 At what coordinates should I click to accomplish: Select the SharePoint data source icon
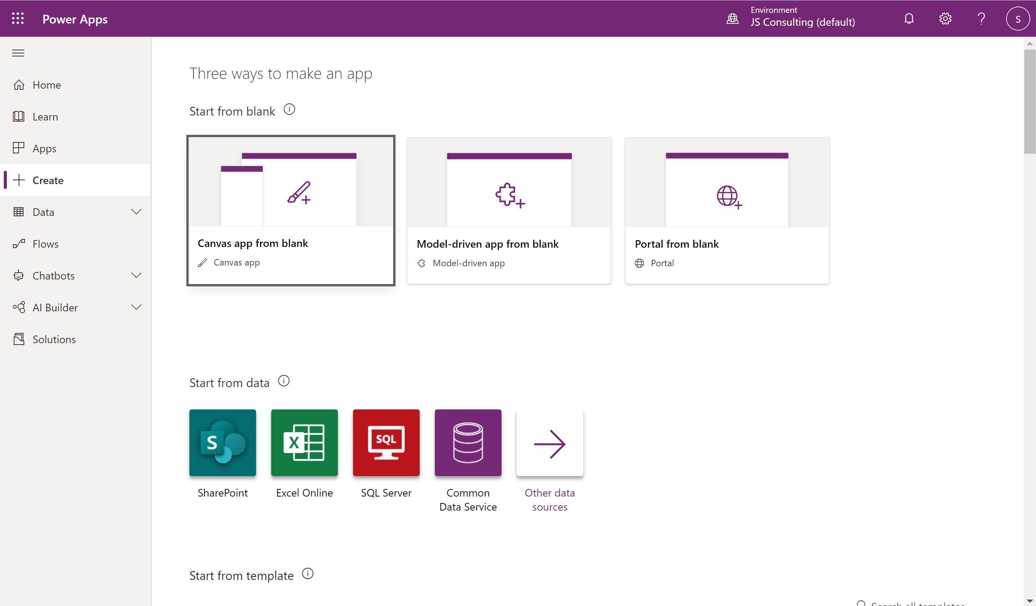[x=222, y=443]
